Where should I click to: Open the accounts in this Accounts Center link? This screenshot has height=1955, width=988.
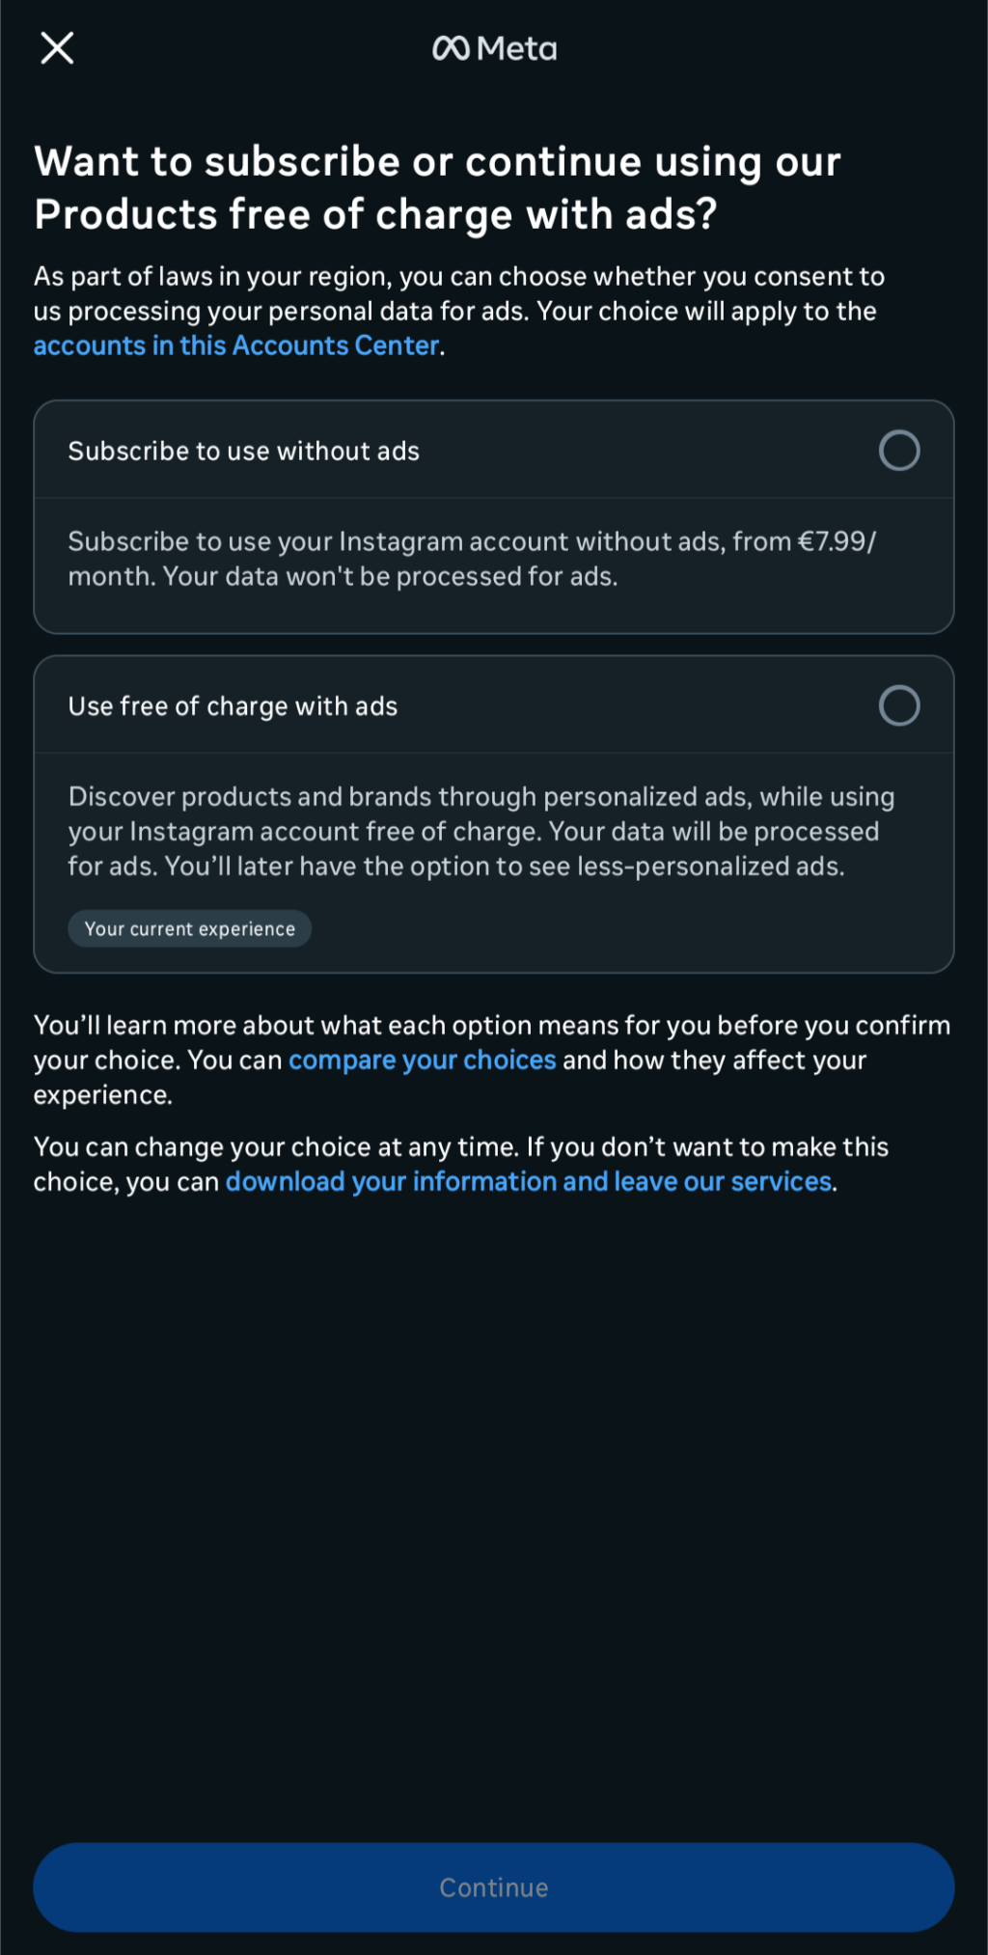click(x=236, y=345)
